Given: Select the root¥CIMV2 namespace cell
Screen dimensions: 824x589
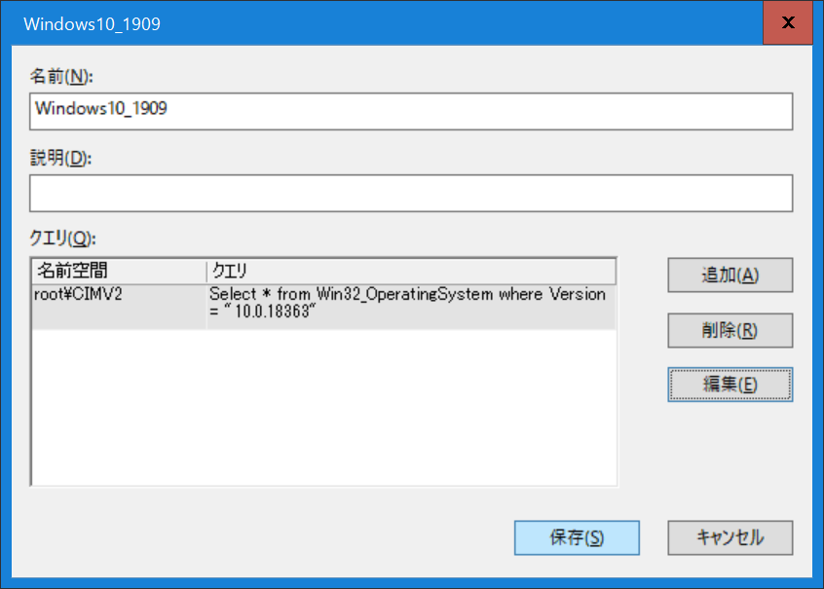Looking at the screenshot, I should click(x=119, y=307).
